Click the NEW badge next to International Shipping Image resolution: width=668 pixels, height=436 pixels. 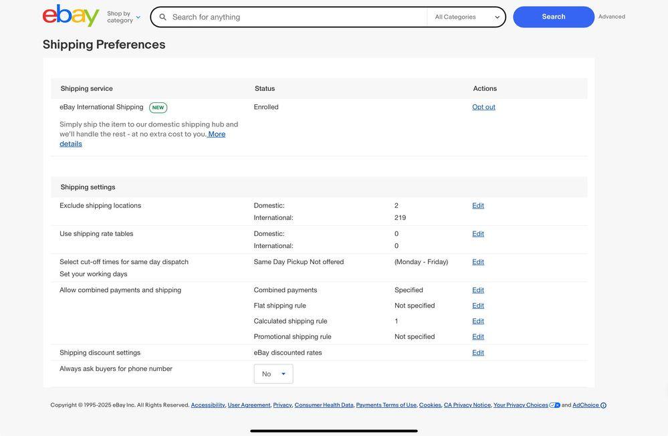(158, 108)
